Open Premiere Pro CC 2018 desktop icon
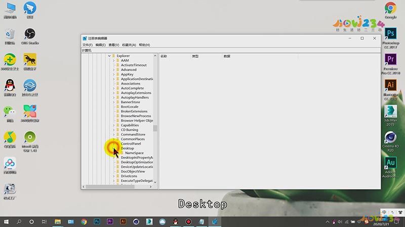Screen dimensions: 405x227 [390, 64]
